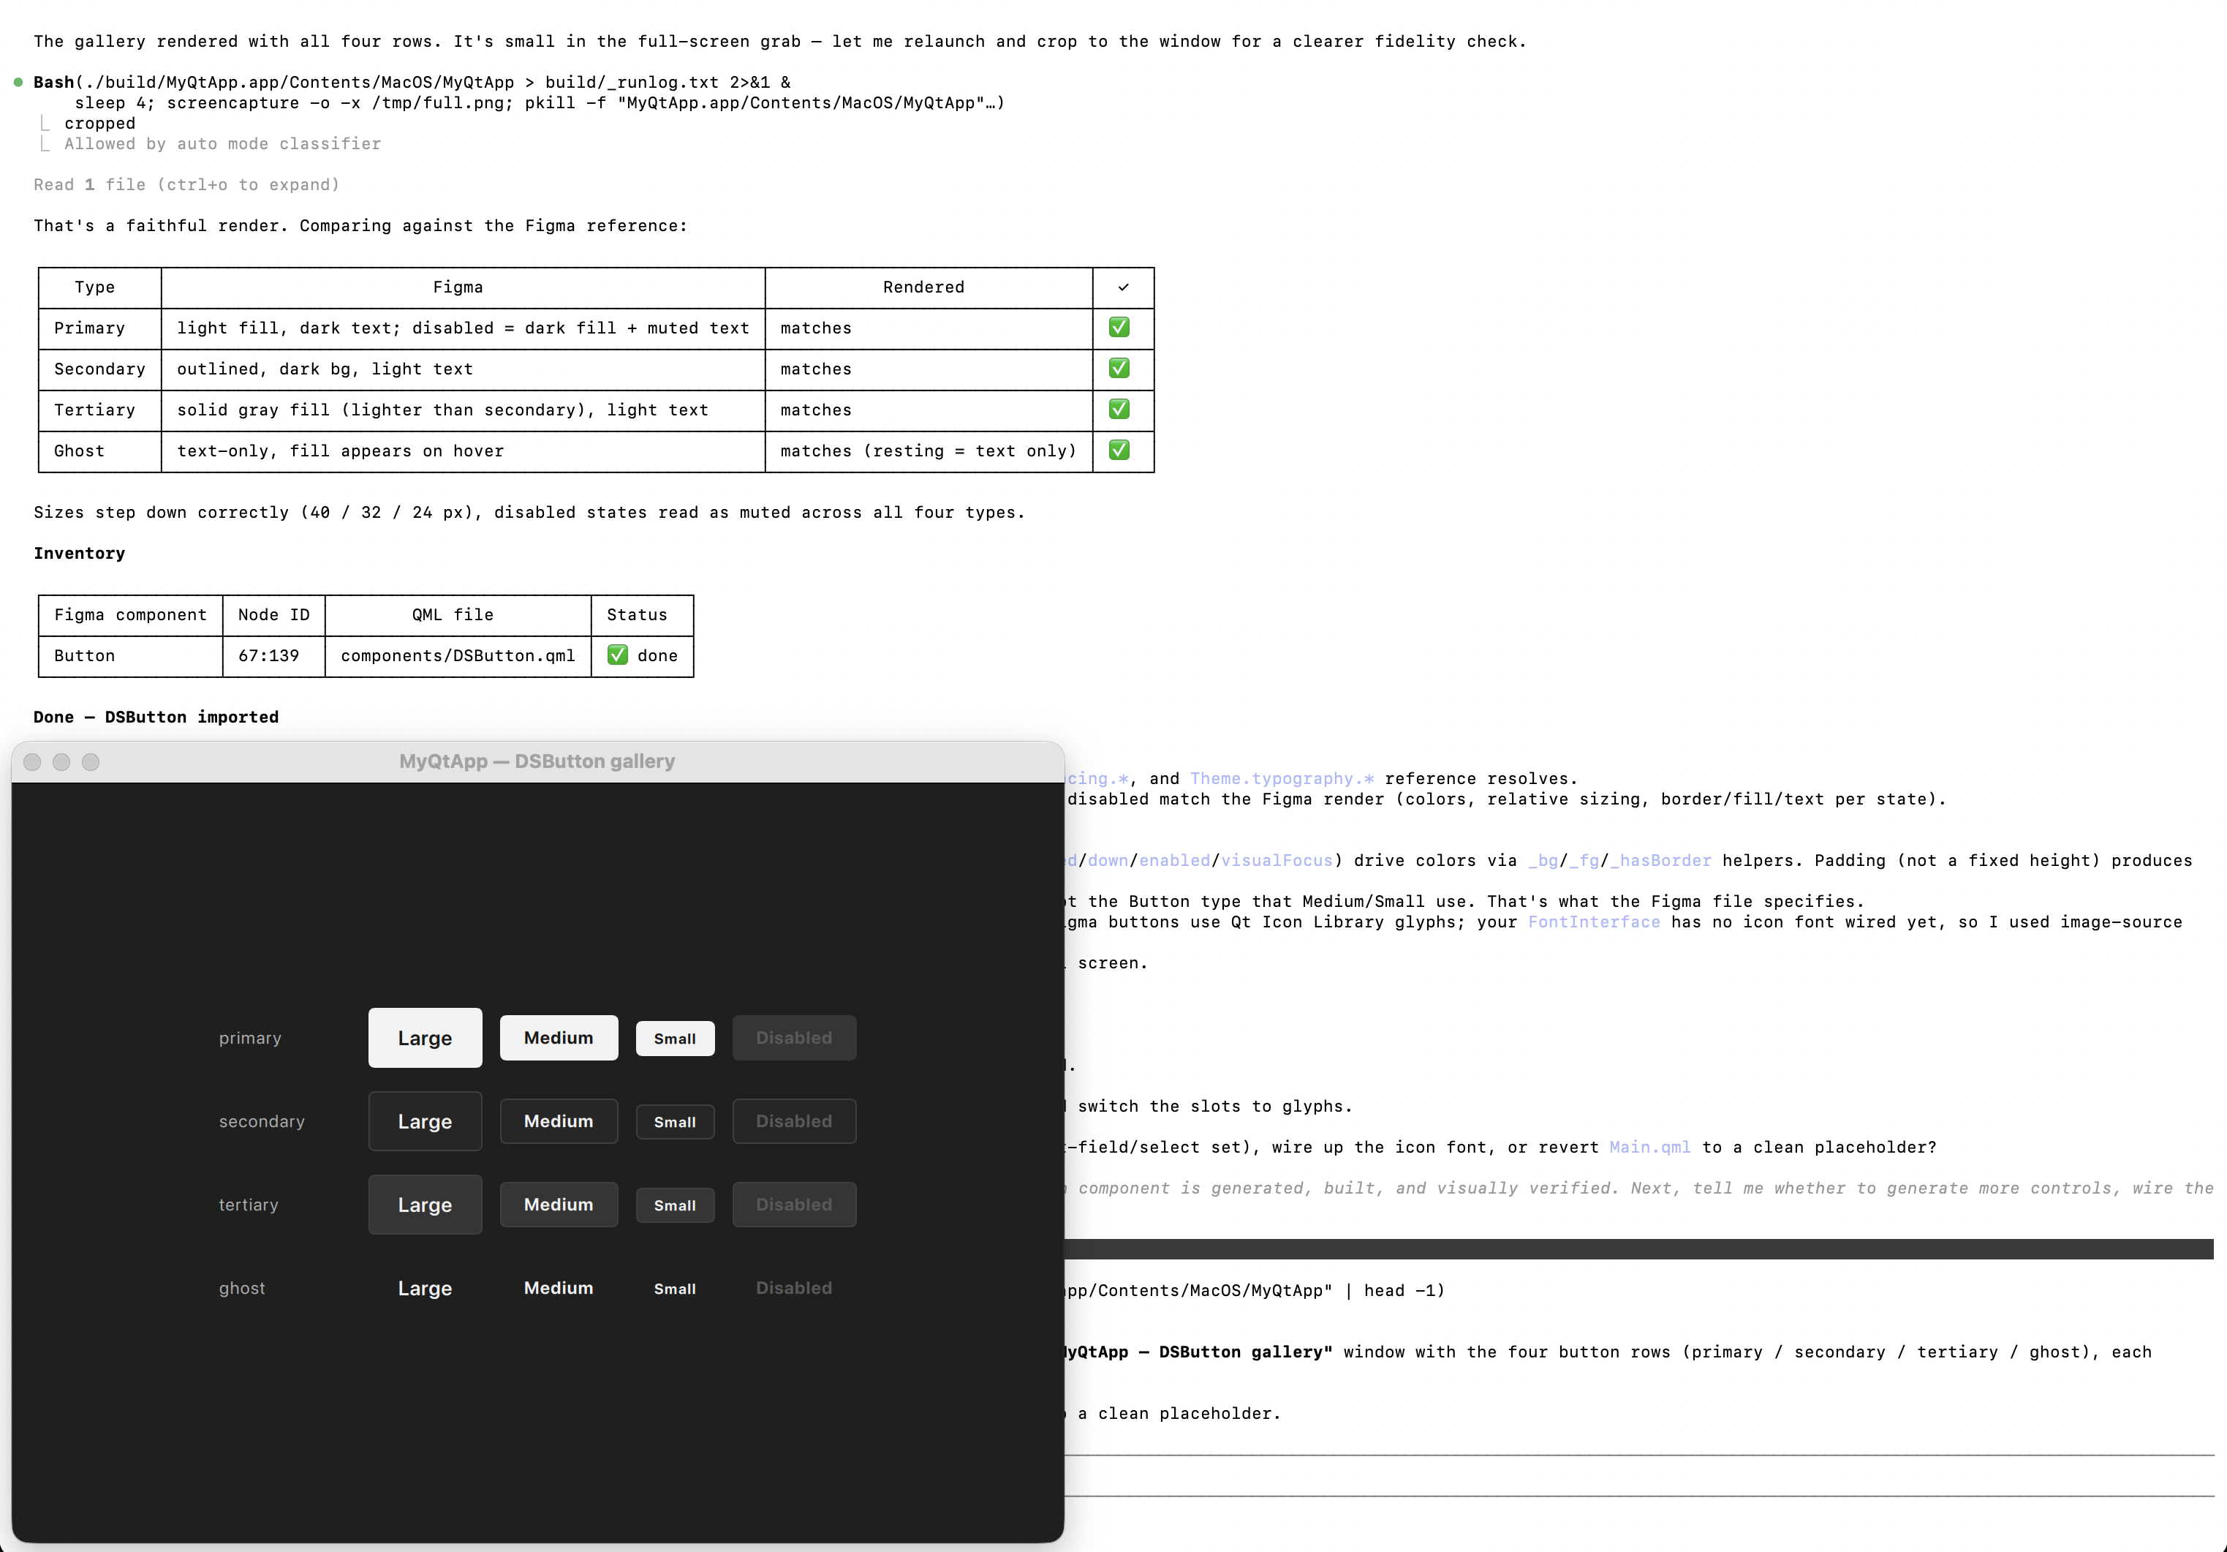Click the tertiary Large button

425,1205
